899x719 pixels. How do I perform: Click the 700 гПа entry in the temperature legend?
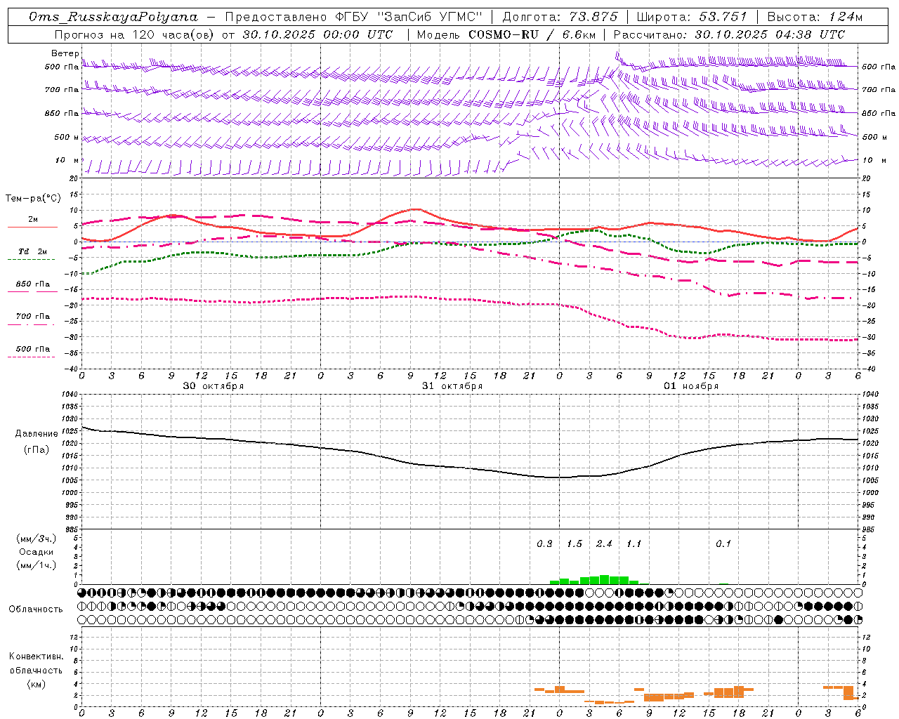33,317
